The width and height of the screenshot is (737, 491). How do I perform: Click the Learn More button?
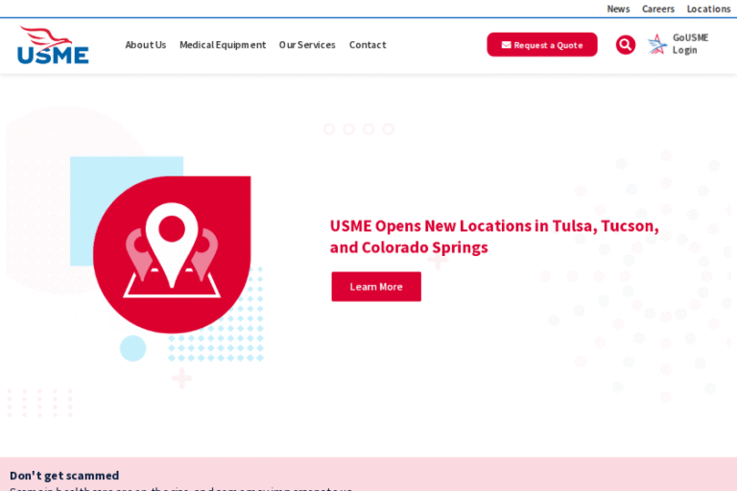coord(376,287)
